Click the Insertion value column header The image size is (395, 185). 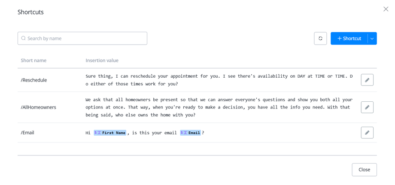click(102, 61)
